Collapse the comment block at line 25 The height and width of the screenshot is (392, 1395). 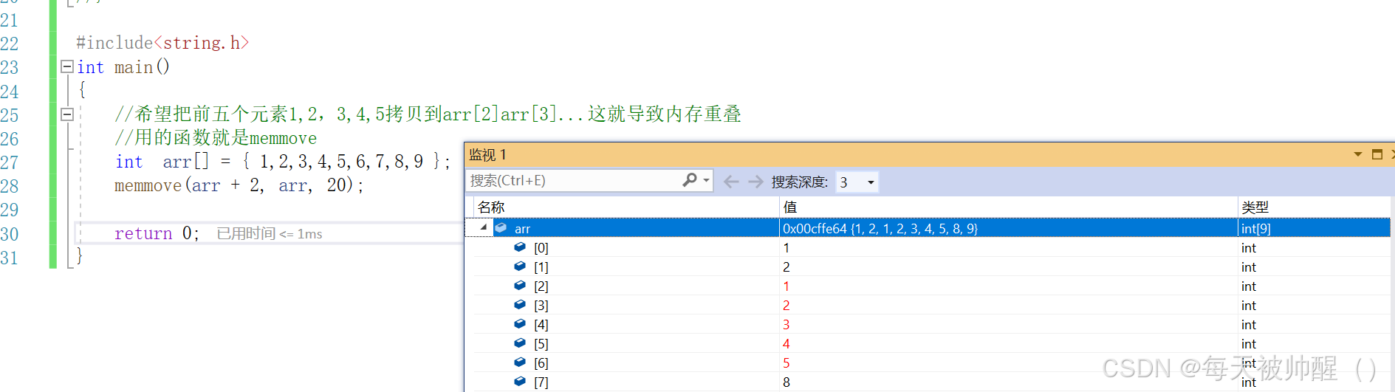coord(66,114)
